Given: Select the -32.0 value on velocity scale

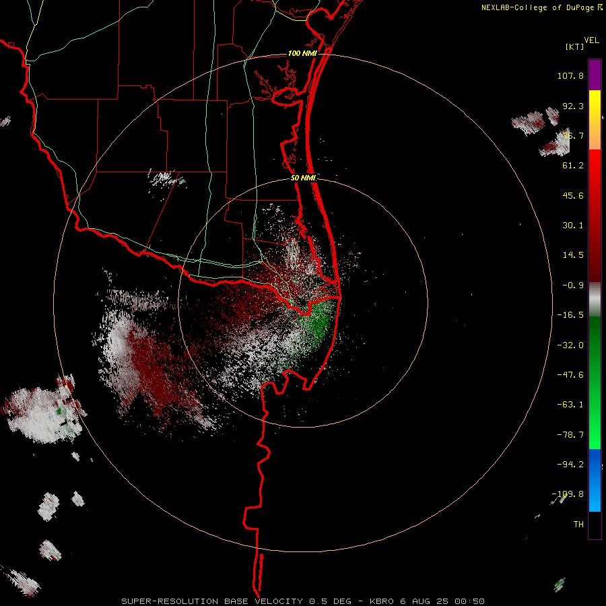Looking at the screenshot, I should pyautogui.click(x=570, y=345).
